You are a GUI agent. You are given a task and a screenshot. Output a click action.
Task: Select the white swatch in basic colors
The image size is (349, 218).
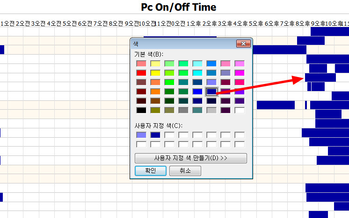click(x=240, y=110)
